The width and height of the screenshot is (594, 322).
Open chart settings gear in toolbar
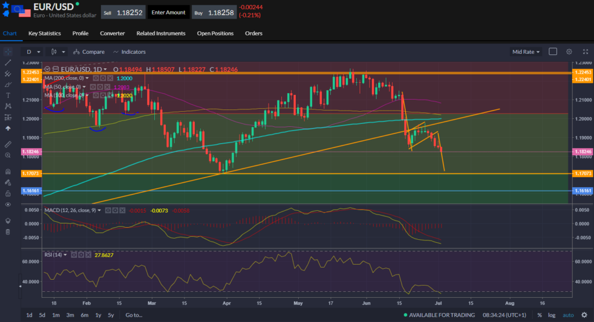569,52
